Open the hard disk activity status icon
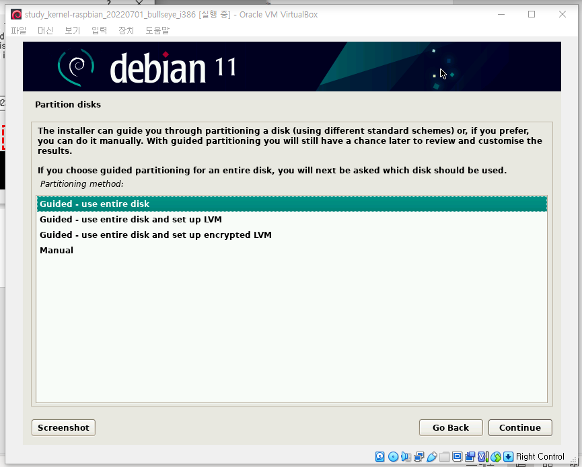Image resolution: width=582 pixels, height=467 pixels. coord(380,456)
